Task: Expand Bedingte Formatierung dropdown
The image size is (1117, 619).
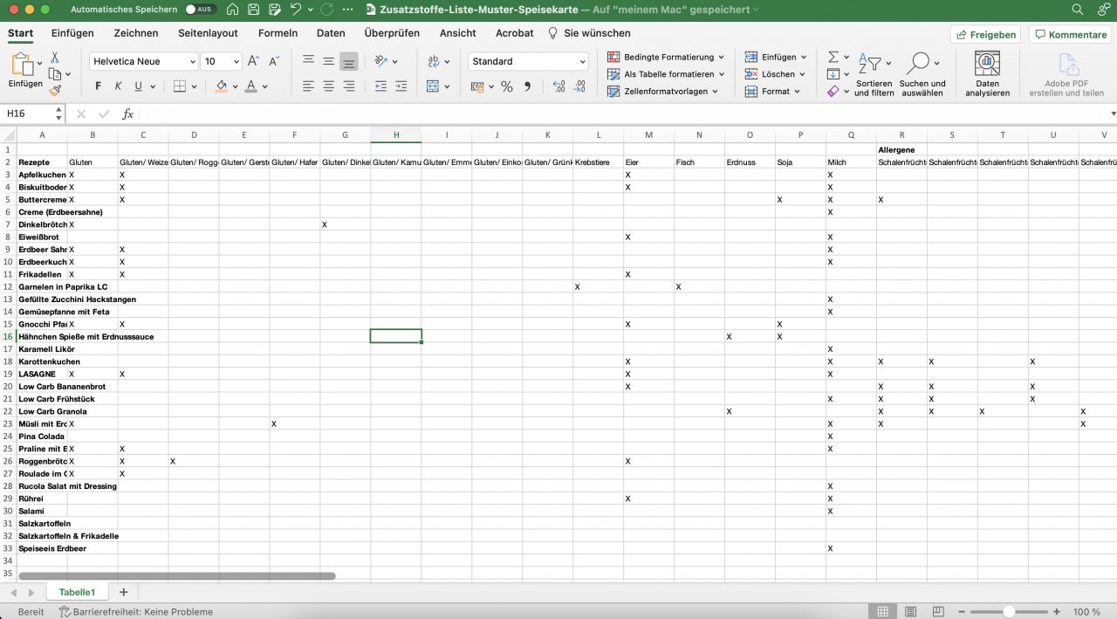Action: 667,57
